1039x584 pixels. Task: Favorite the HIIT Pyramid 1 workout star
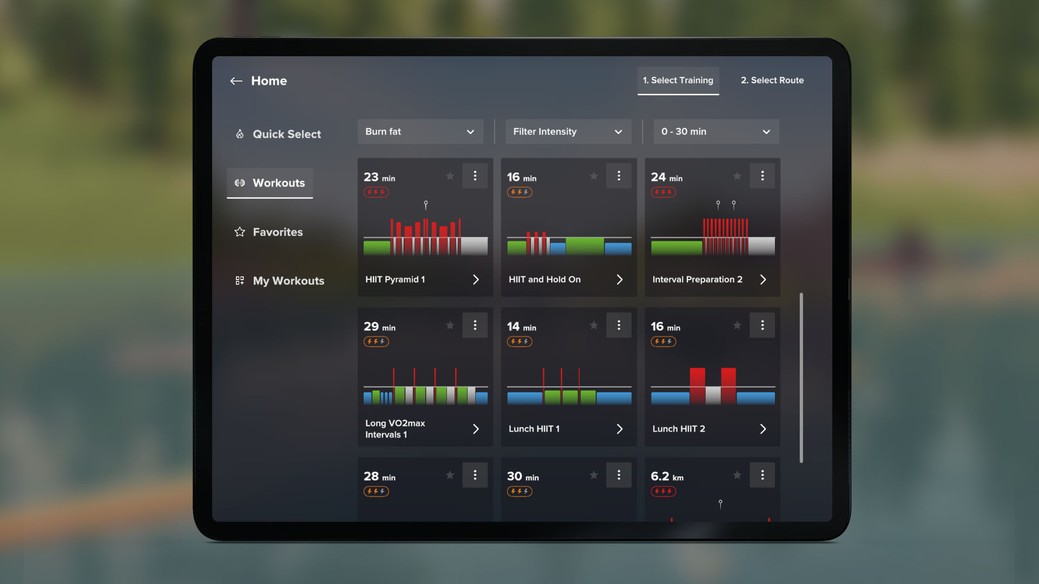450,176
